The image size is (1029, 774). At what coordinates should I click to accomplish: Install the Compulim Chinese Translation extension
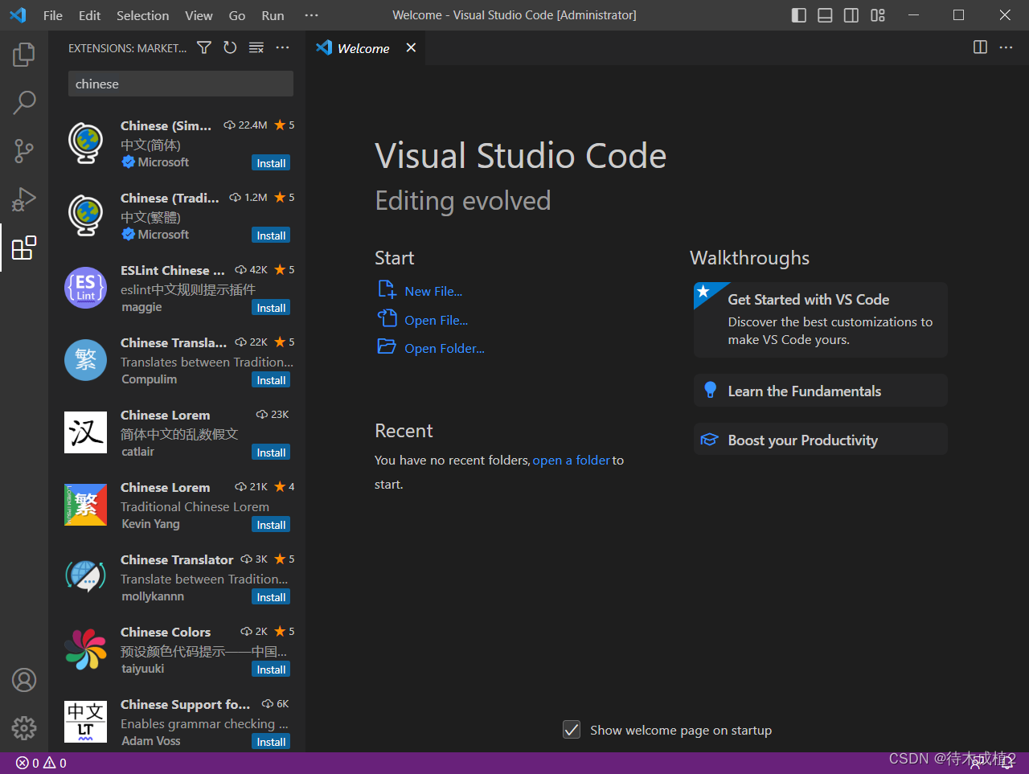(271, 380)
